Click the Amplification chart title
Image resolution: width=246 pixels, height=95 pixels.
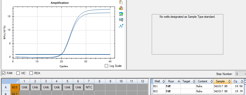pyautogui.click(x=60, y=3)
